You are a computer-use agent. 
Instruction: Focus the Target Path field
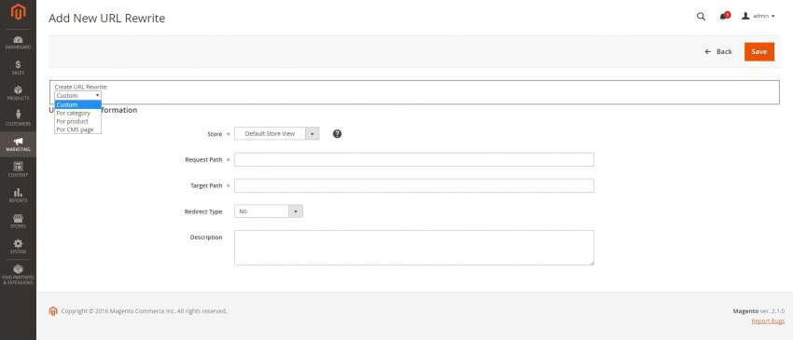pos(413,186)
